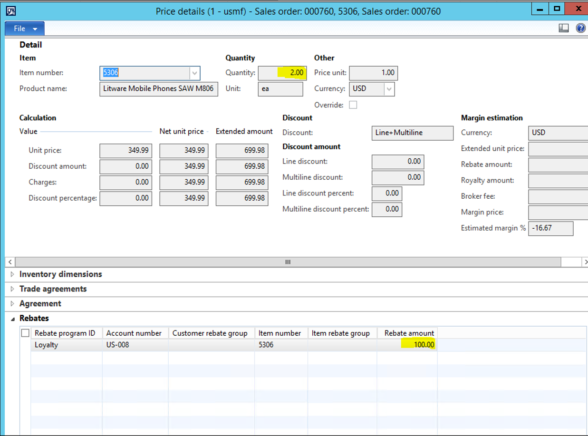
Task: Click the view layout icon beside Help
Action: click(x=564, y=28)
